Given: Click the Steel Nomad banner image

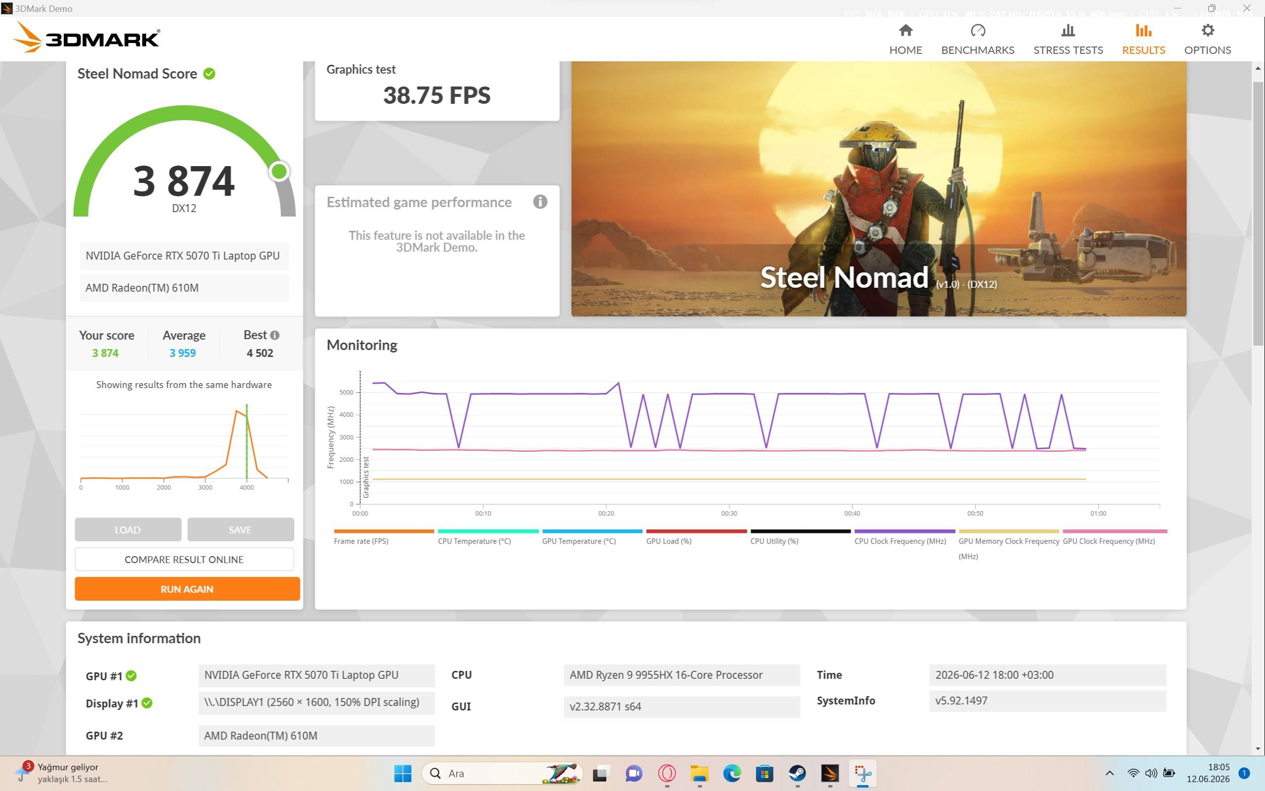Looking at the screenshot, I should 879,188.
